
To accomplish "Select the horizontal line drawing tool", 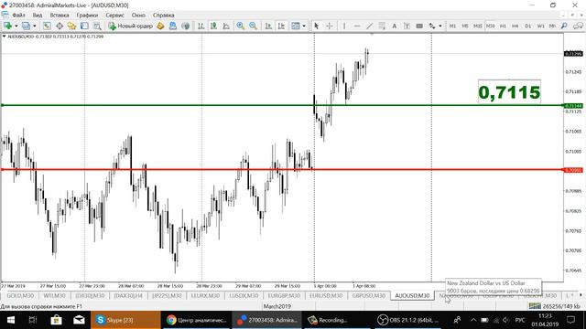I will tap(357, 26).
